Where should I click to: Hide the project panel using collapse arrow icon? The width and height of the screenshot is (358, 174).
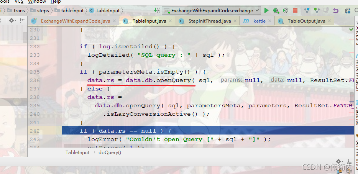[22, 21]
